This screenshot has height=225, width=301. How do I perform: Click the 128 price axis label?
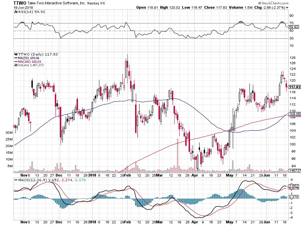pyautogui.click(x=293, y=58)
